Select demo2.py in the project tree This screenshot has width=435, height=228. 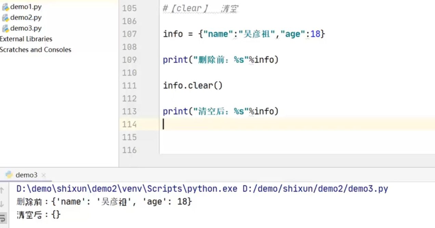(x=26, y=17)
